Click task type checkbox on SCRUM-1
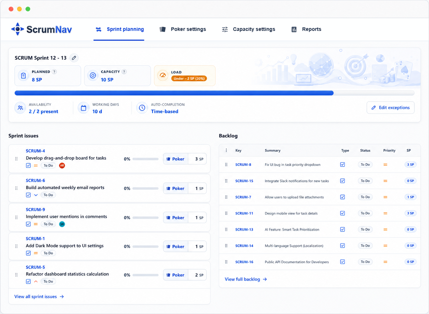Viewport: 429px width, 314px height. (28, 253)
